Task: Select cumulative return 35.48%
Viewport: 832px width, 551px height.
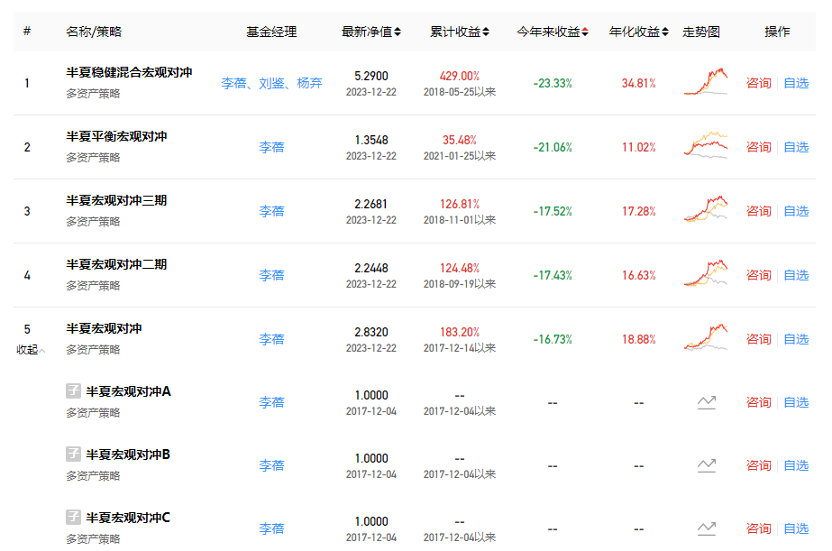Action: click(x=460, y=140)
